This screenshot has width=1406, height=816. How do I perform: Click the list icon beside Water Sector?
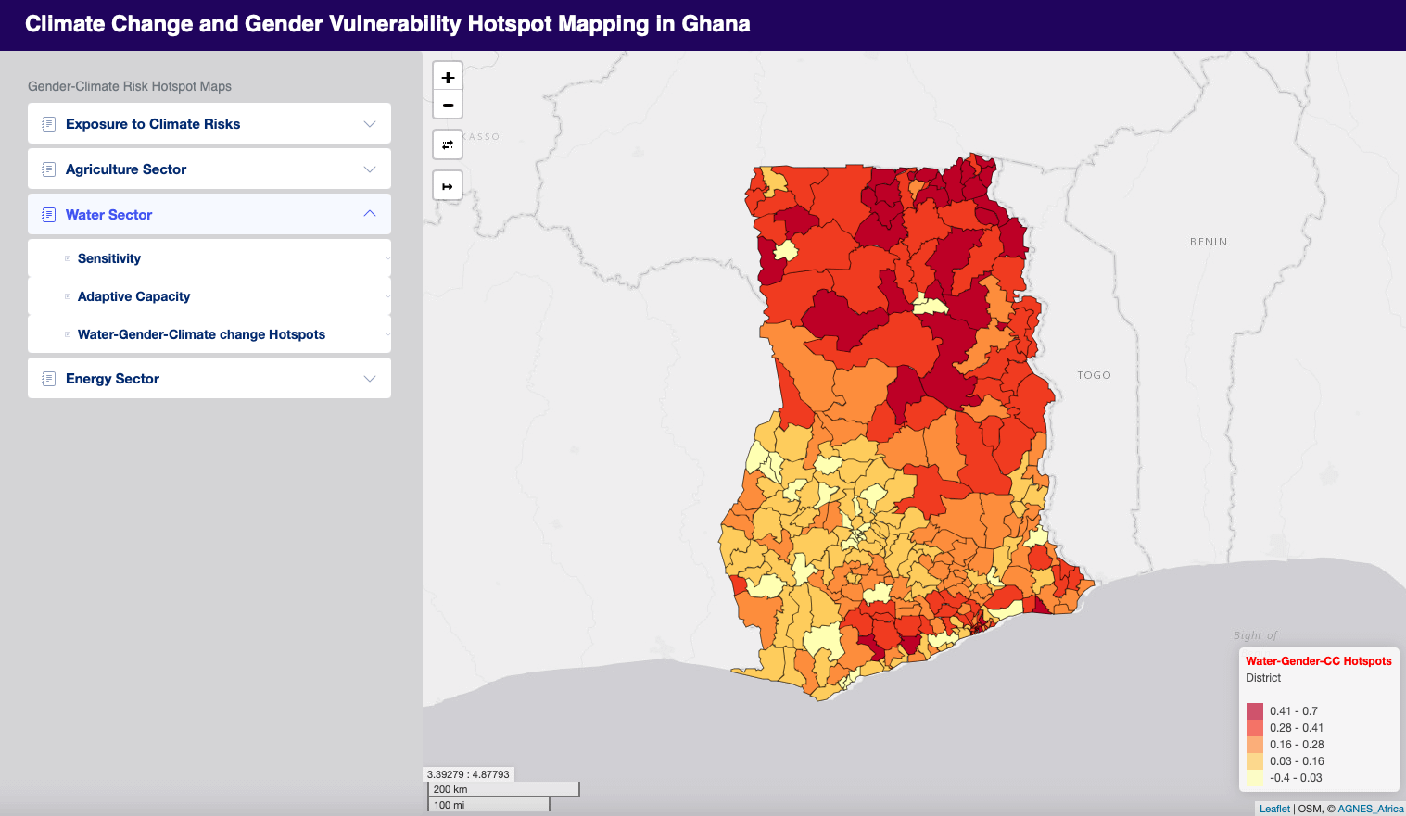46,214
